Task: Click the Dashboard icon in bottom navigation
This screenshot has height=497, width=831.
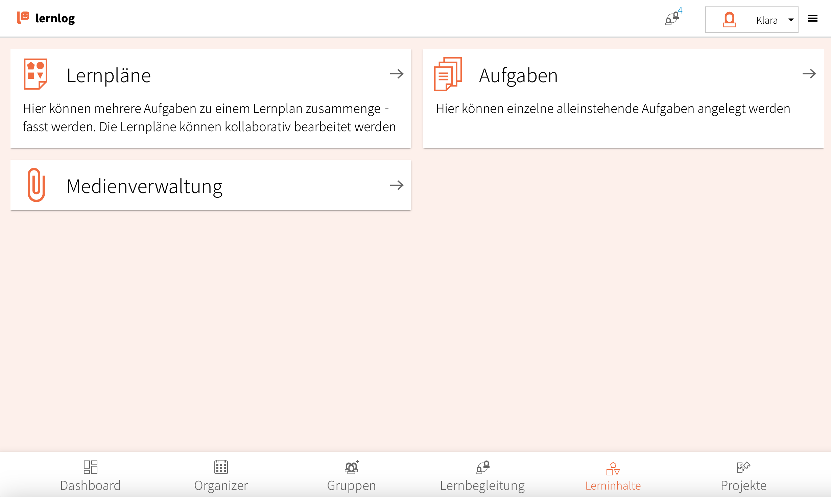Action: point(91,467)
